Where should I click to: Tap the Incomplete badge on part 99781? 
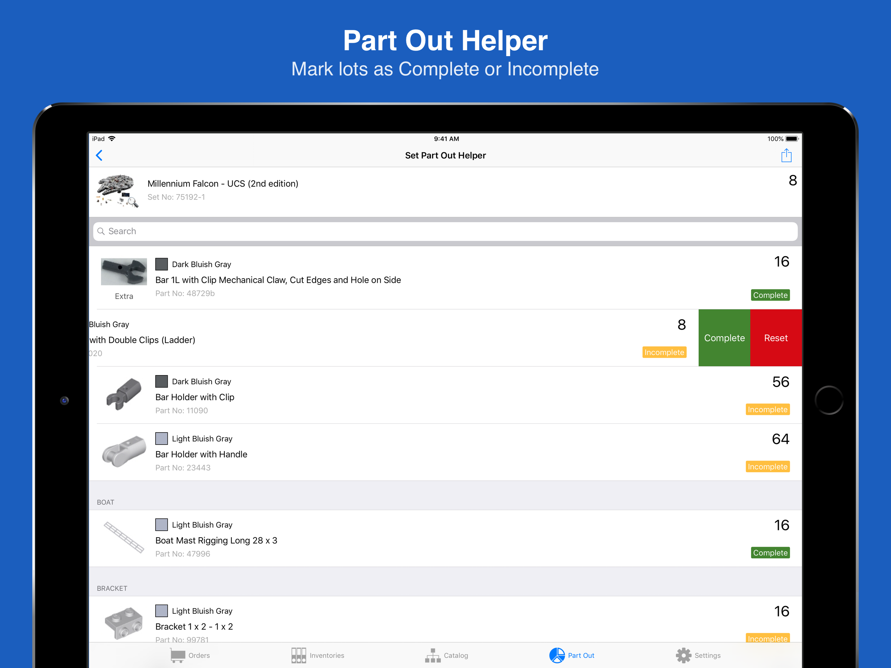click(x=767, y=638)
